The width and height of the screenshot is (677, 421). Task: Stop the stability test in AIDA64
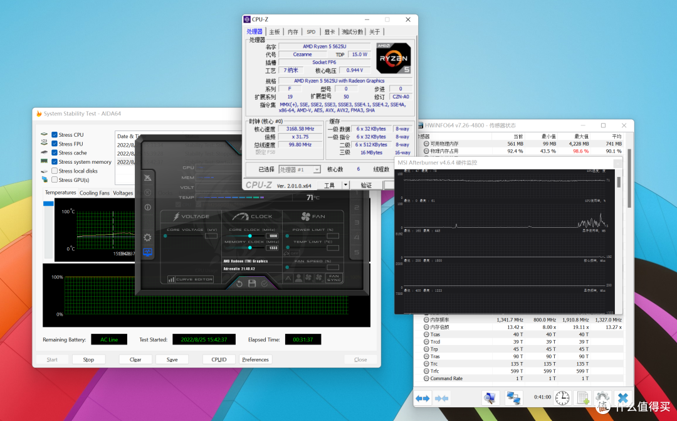point(88,359)
